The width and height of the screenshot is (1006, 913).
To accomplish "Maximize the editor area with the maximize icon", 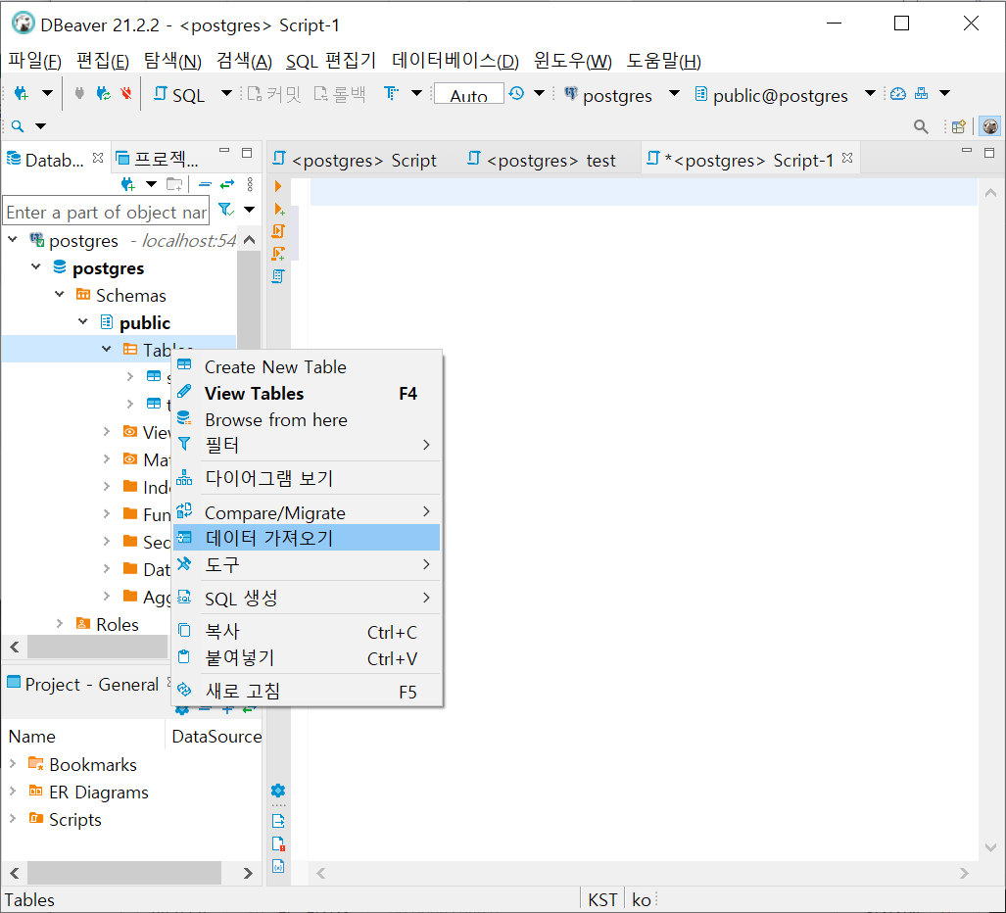I will [x=989, y=152].
